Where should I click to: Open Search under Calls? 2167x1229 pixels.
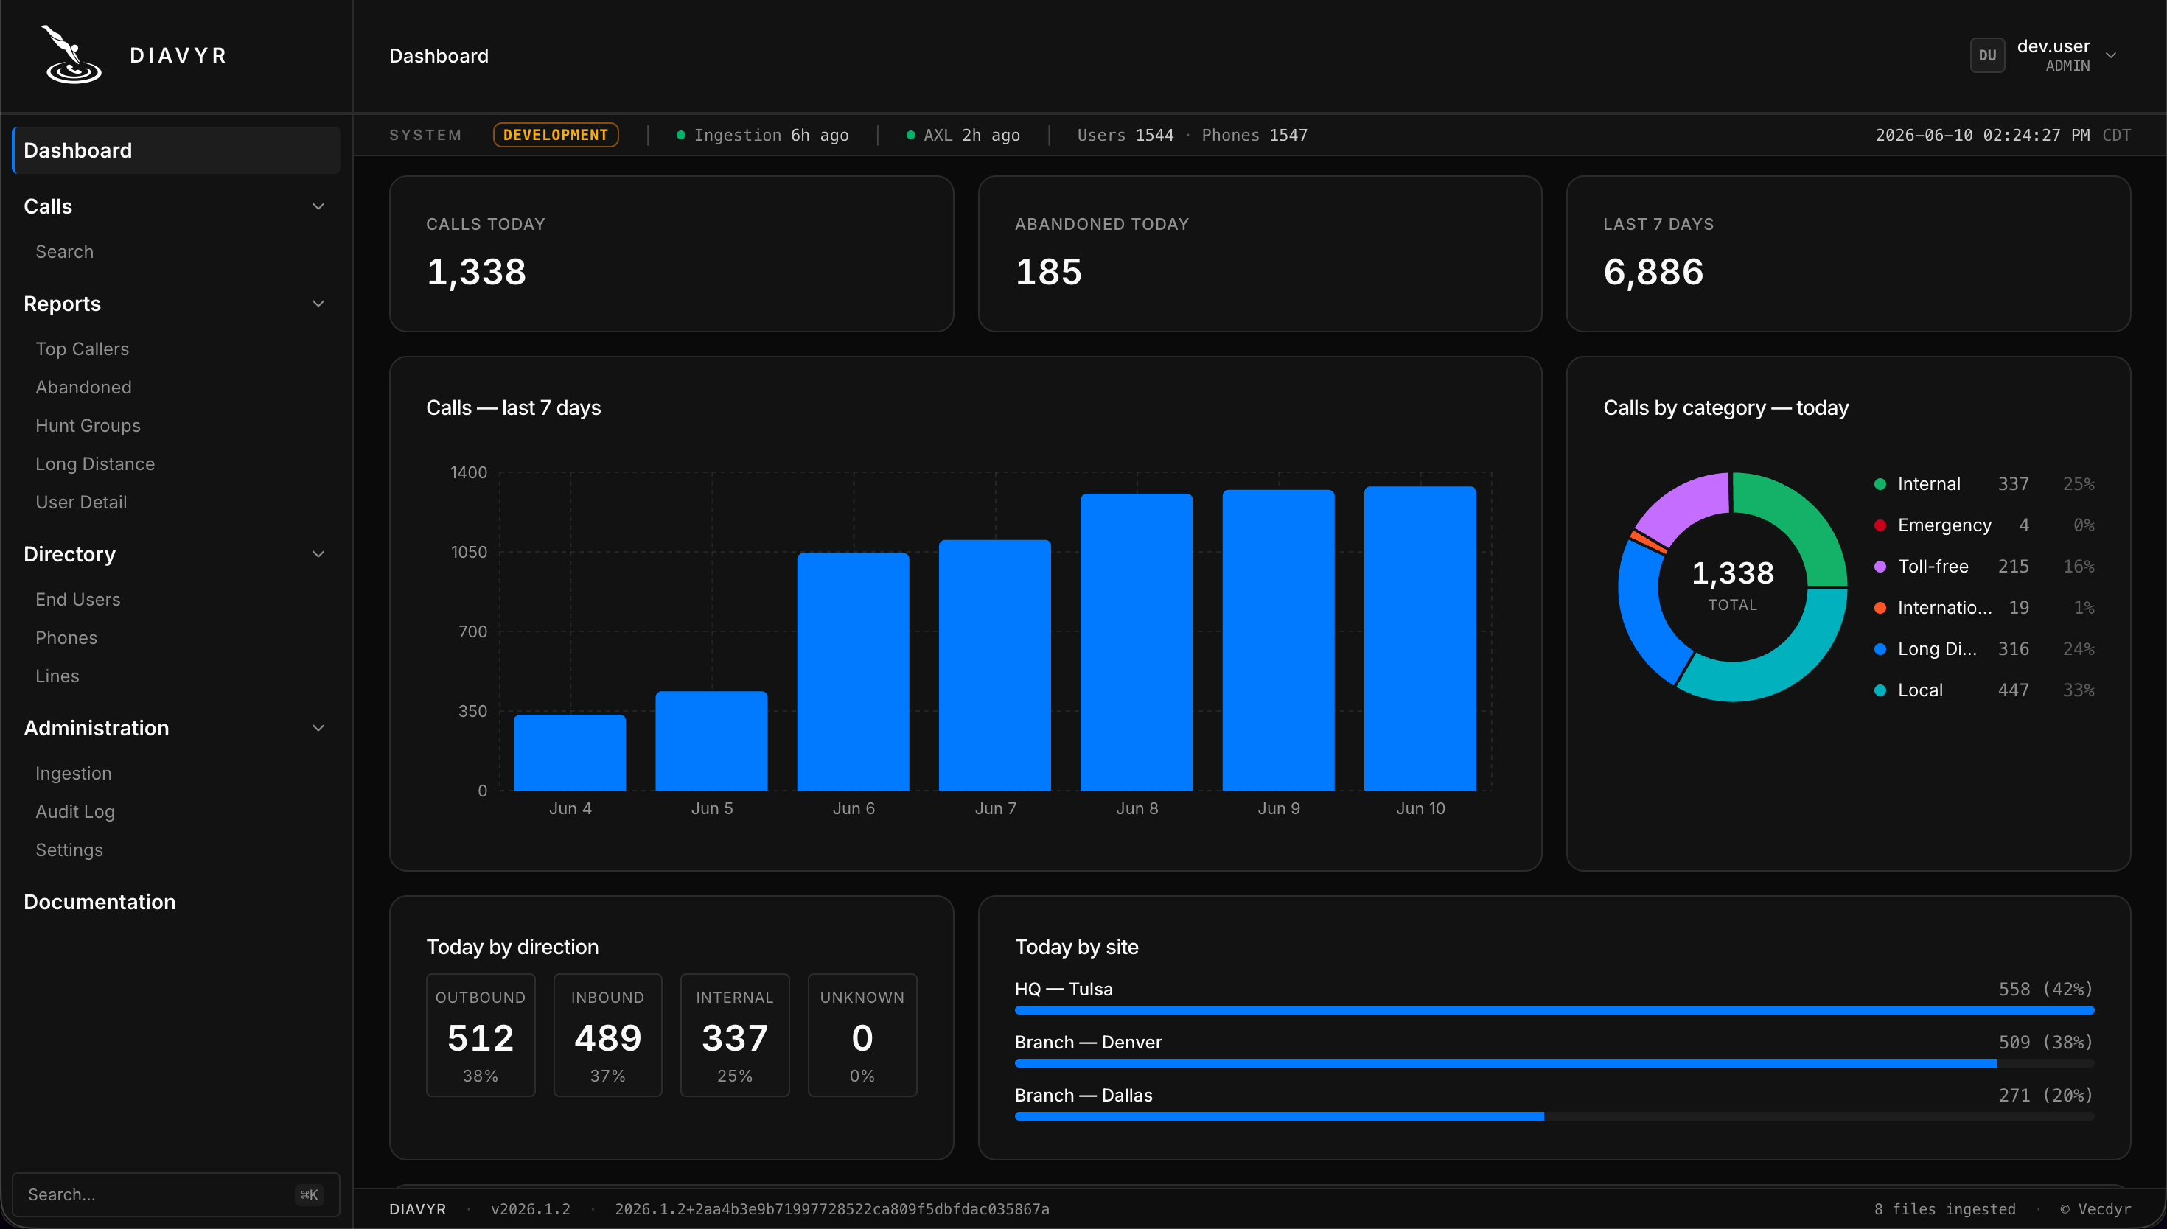click(64, 251)
